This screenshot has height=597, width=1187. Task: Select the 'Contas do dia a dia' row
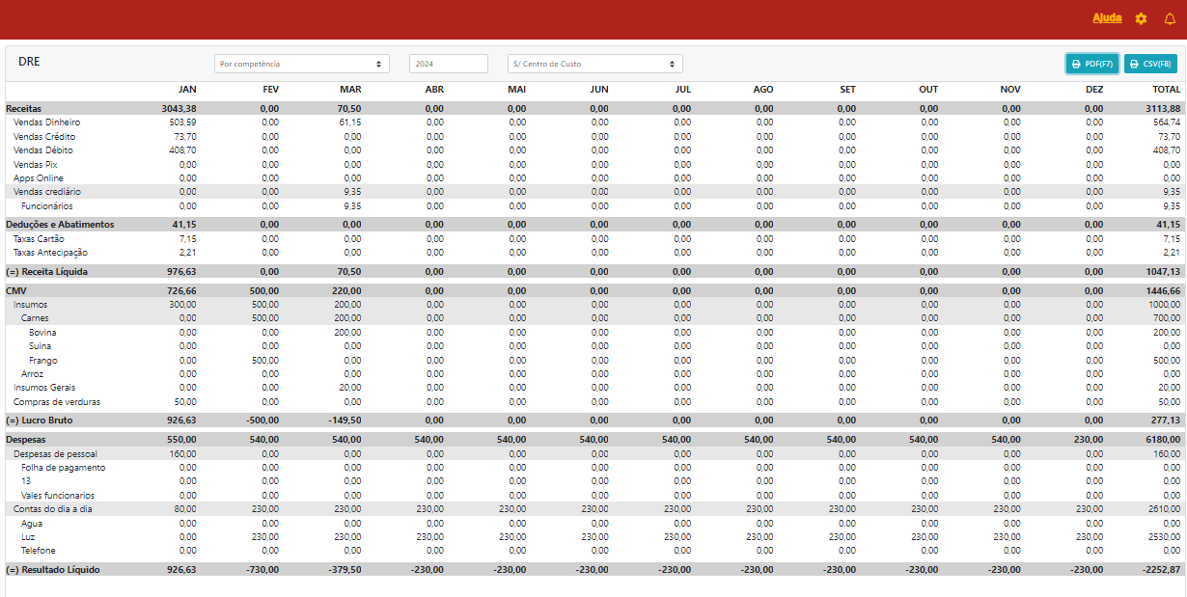(53, 509)
